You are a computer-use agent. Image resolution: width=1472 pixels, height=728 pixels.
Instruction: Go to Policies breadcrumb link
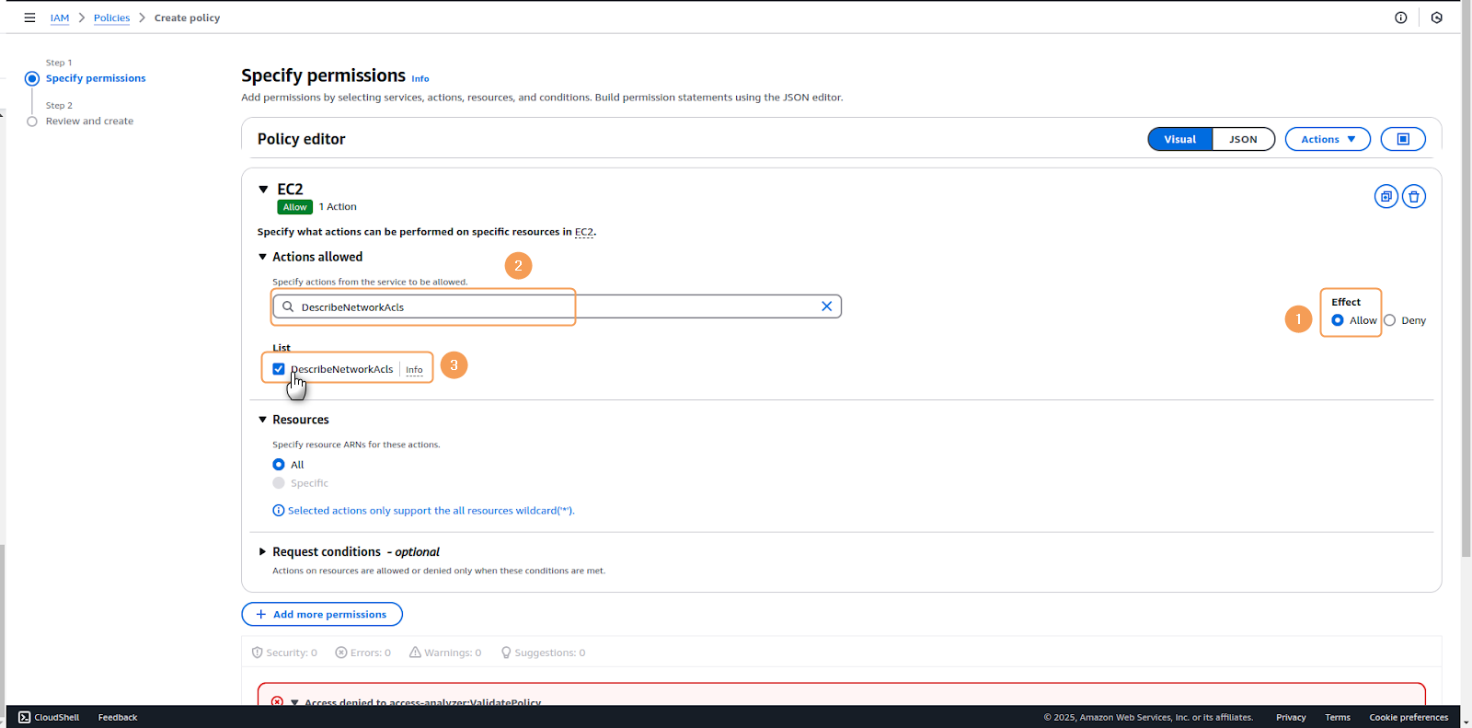[111, 17]
